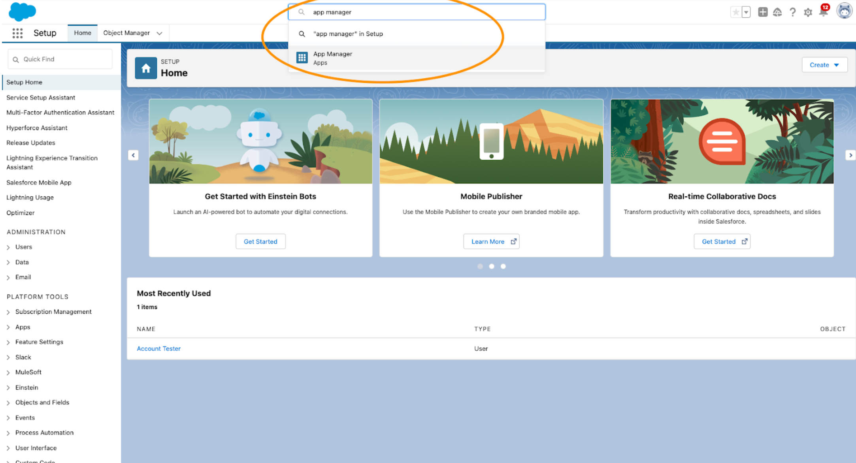Open Lightning Usage

point(30,198)
